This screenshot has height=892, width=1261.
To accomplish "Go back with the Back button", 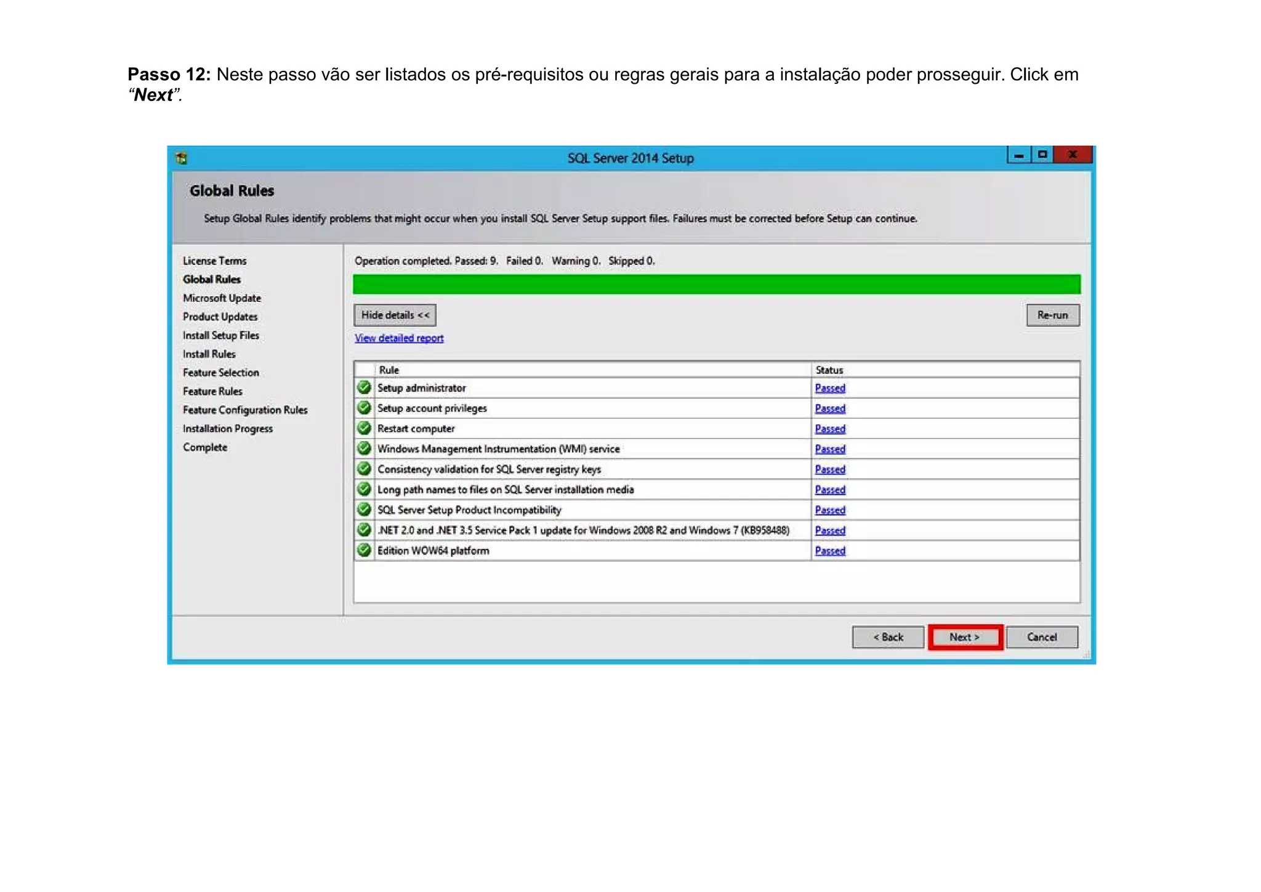I will point(888,637).
